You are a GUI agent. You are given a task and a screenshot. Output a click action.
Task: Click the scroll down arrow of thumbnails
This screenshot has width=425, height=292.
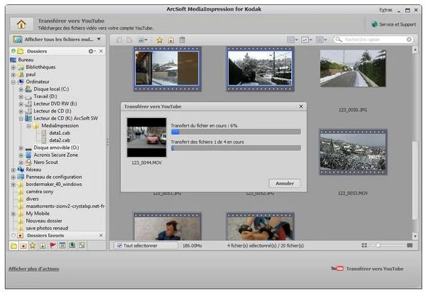415,236
